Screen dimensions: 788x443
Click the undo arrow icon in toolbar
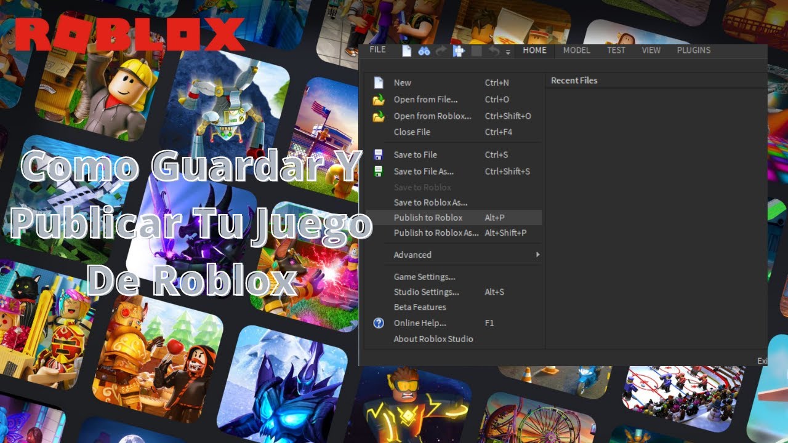coord(493,51)
